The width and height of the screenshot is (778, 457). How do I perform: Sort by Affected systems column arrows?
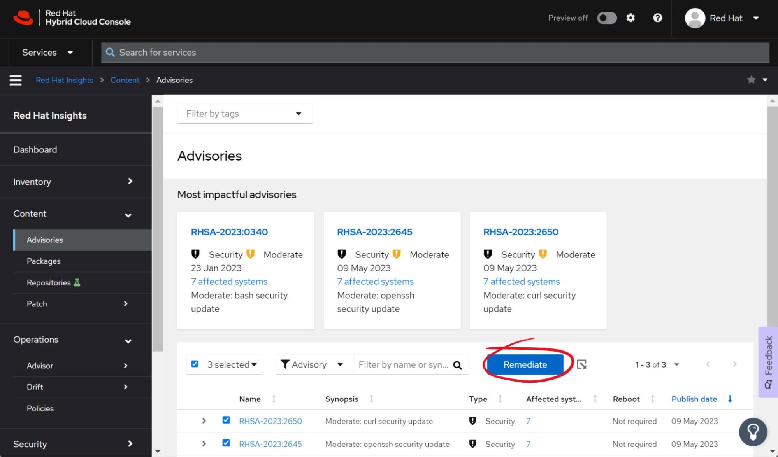click(x=595, y=399)
